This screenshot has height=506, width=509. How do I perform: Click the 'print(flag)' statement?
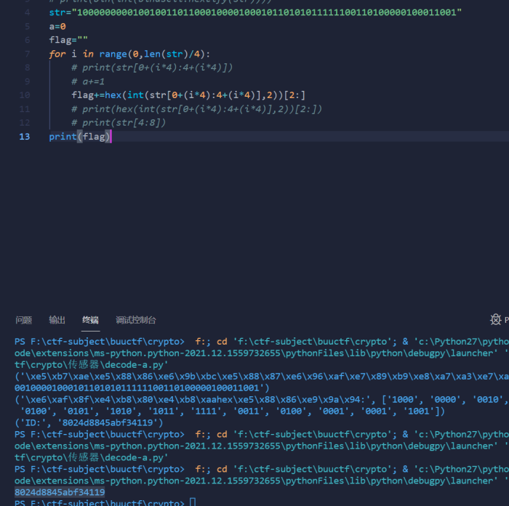79,137
